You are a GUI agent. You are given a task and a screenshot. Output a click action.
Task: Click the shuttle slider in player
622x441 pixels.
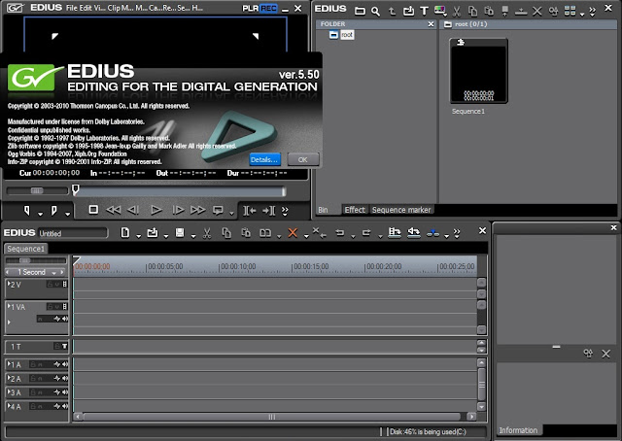37,190
